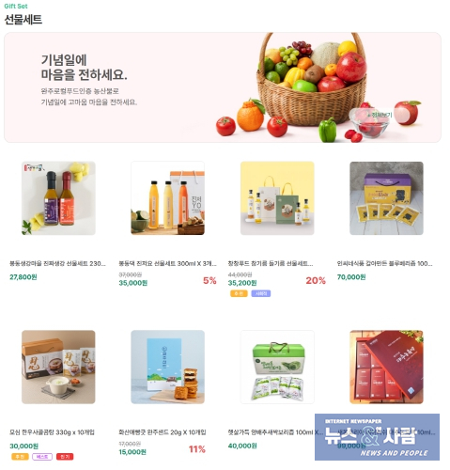The height and width of the screenshot is (470, 450).
Task: Open the blueberry juice box product image
Action: click(386, 198)
